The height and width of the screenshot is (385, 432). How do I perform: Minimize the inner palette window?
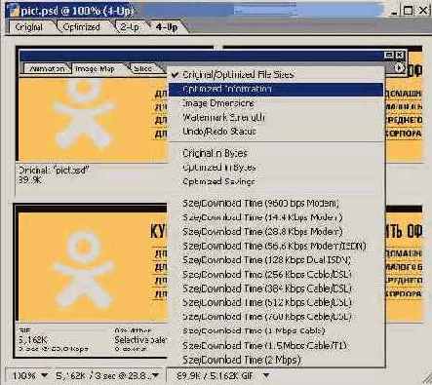[x=389, y=55]
